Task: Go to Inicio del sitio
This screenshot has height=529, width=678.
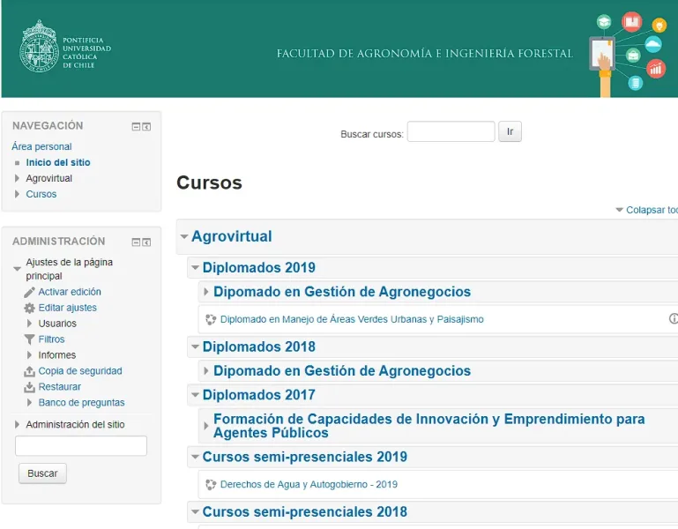Action: coord(58,162)
